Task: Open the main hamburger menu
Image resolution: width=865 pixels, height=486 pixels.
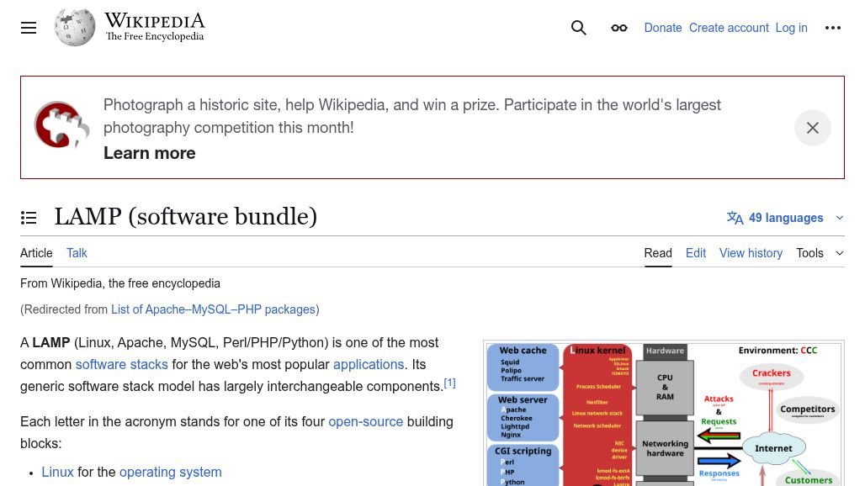Action: (x=29, y=28)
